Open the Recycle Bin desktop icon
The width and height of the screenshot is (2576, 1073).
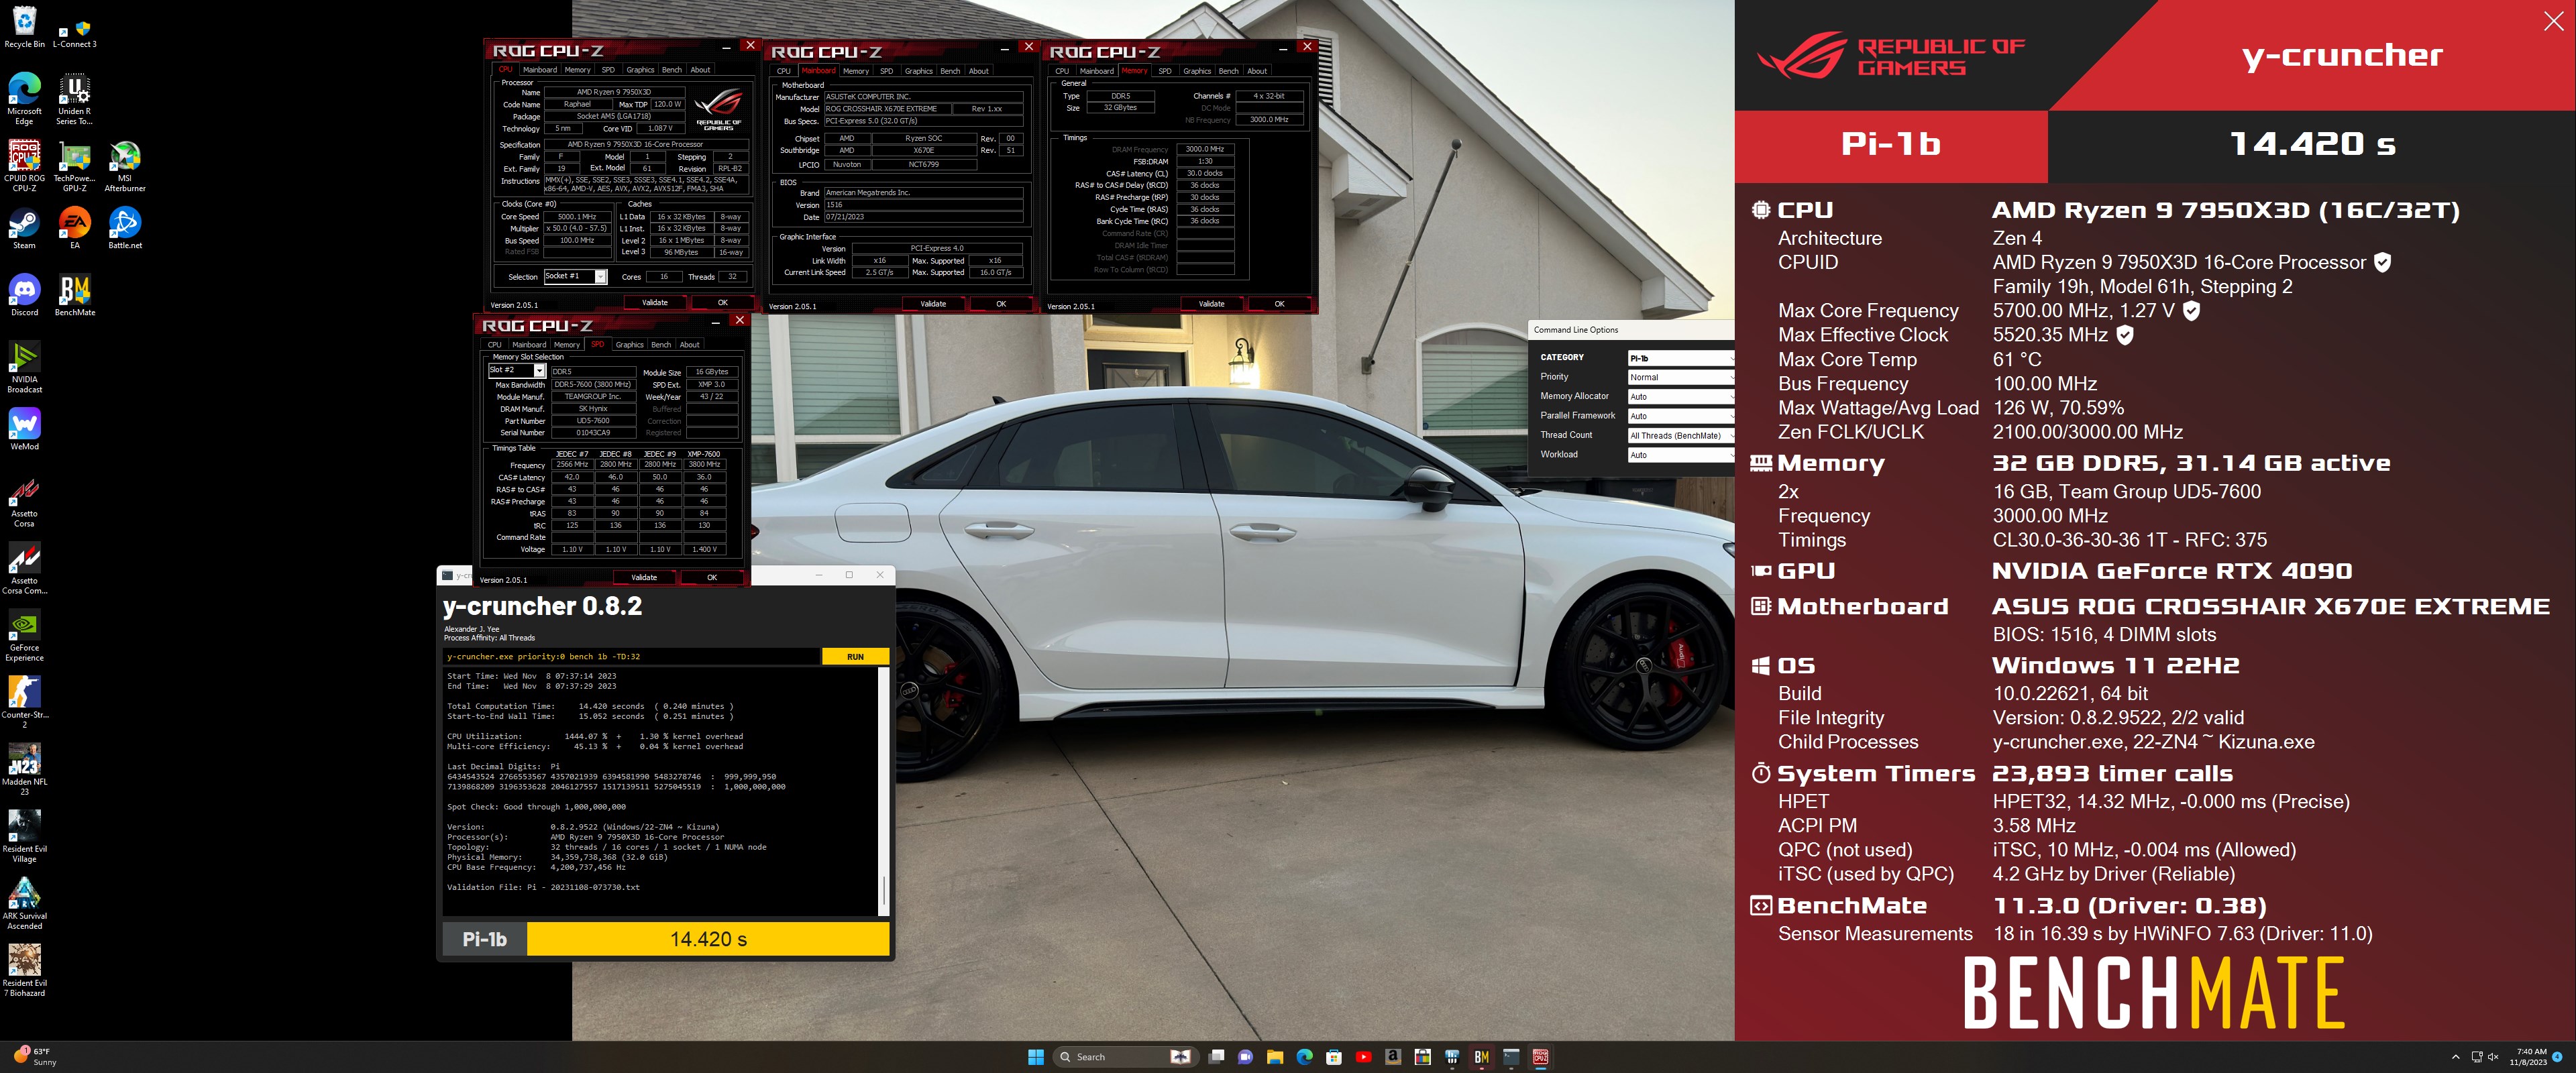click(x=24, y=27)
